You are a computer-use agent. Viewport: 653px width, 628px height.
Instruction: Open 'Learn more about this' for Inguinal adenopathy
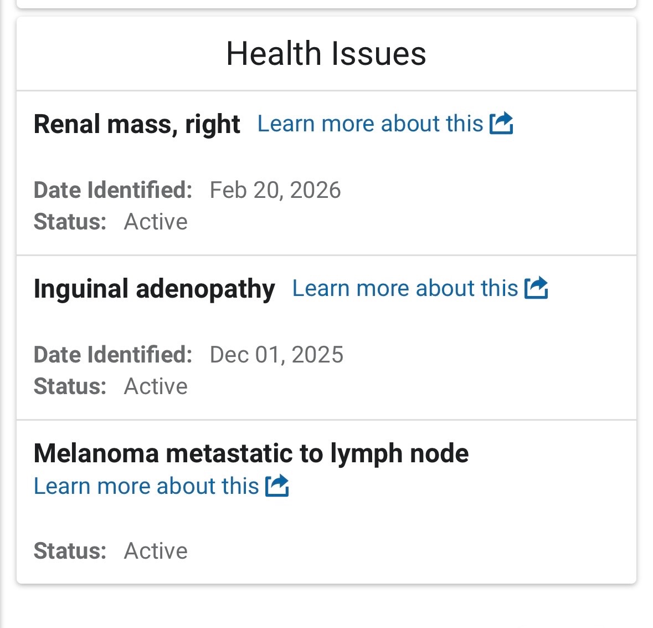point(405,288)
